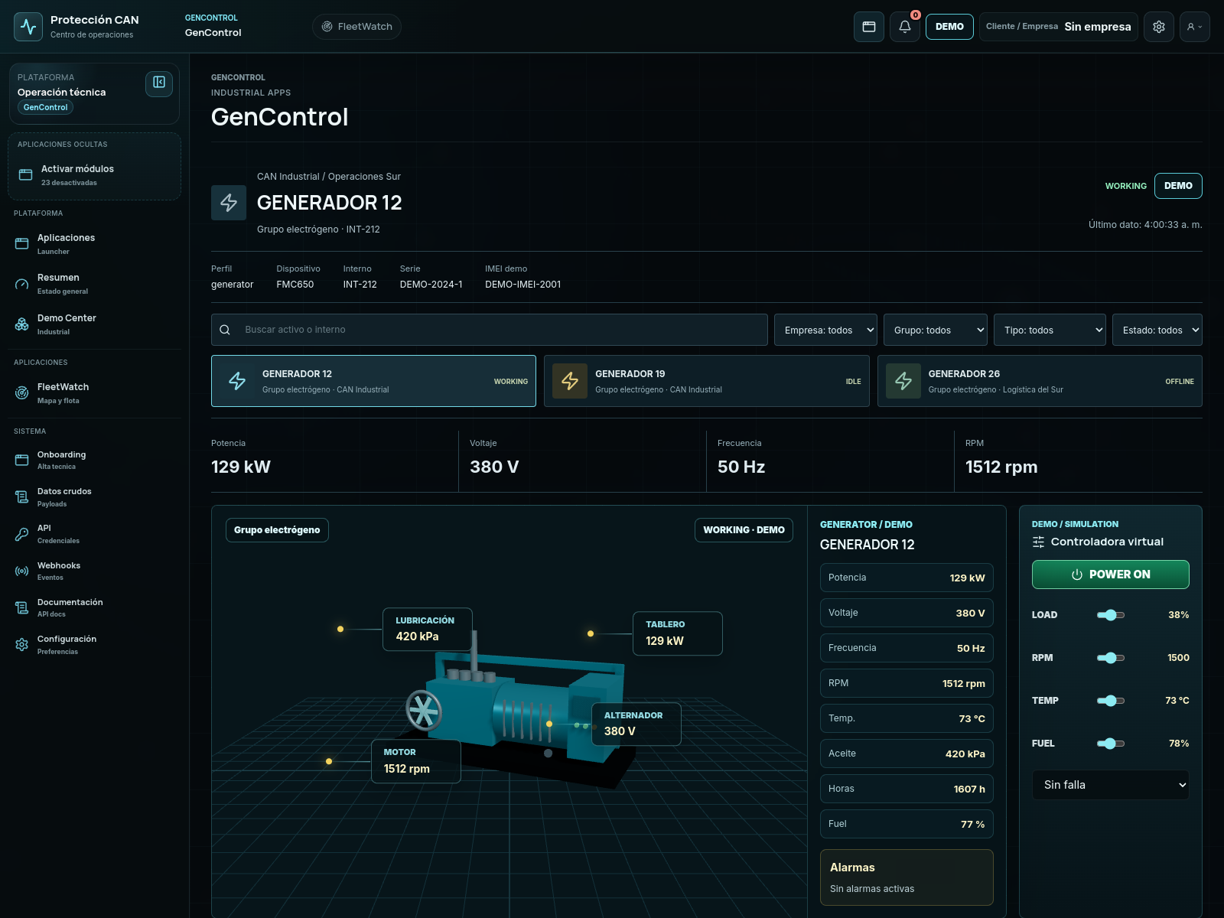Click the Demo Center cubes icon
The width and height of the screenshot is (1224, 918).
click(22, 324)
